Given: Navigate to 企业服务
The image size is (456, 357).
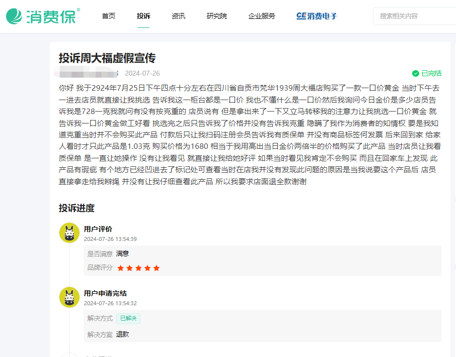Looking at the screenshot, I should pos(261,16).
